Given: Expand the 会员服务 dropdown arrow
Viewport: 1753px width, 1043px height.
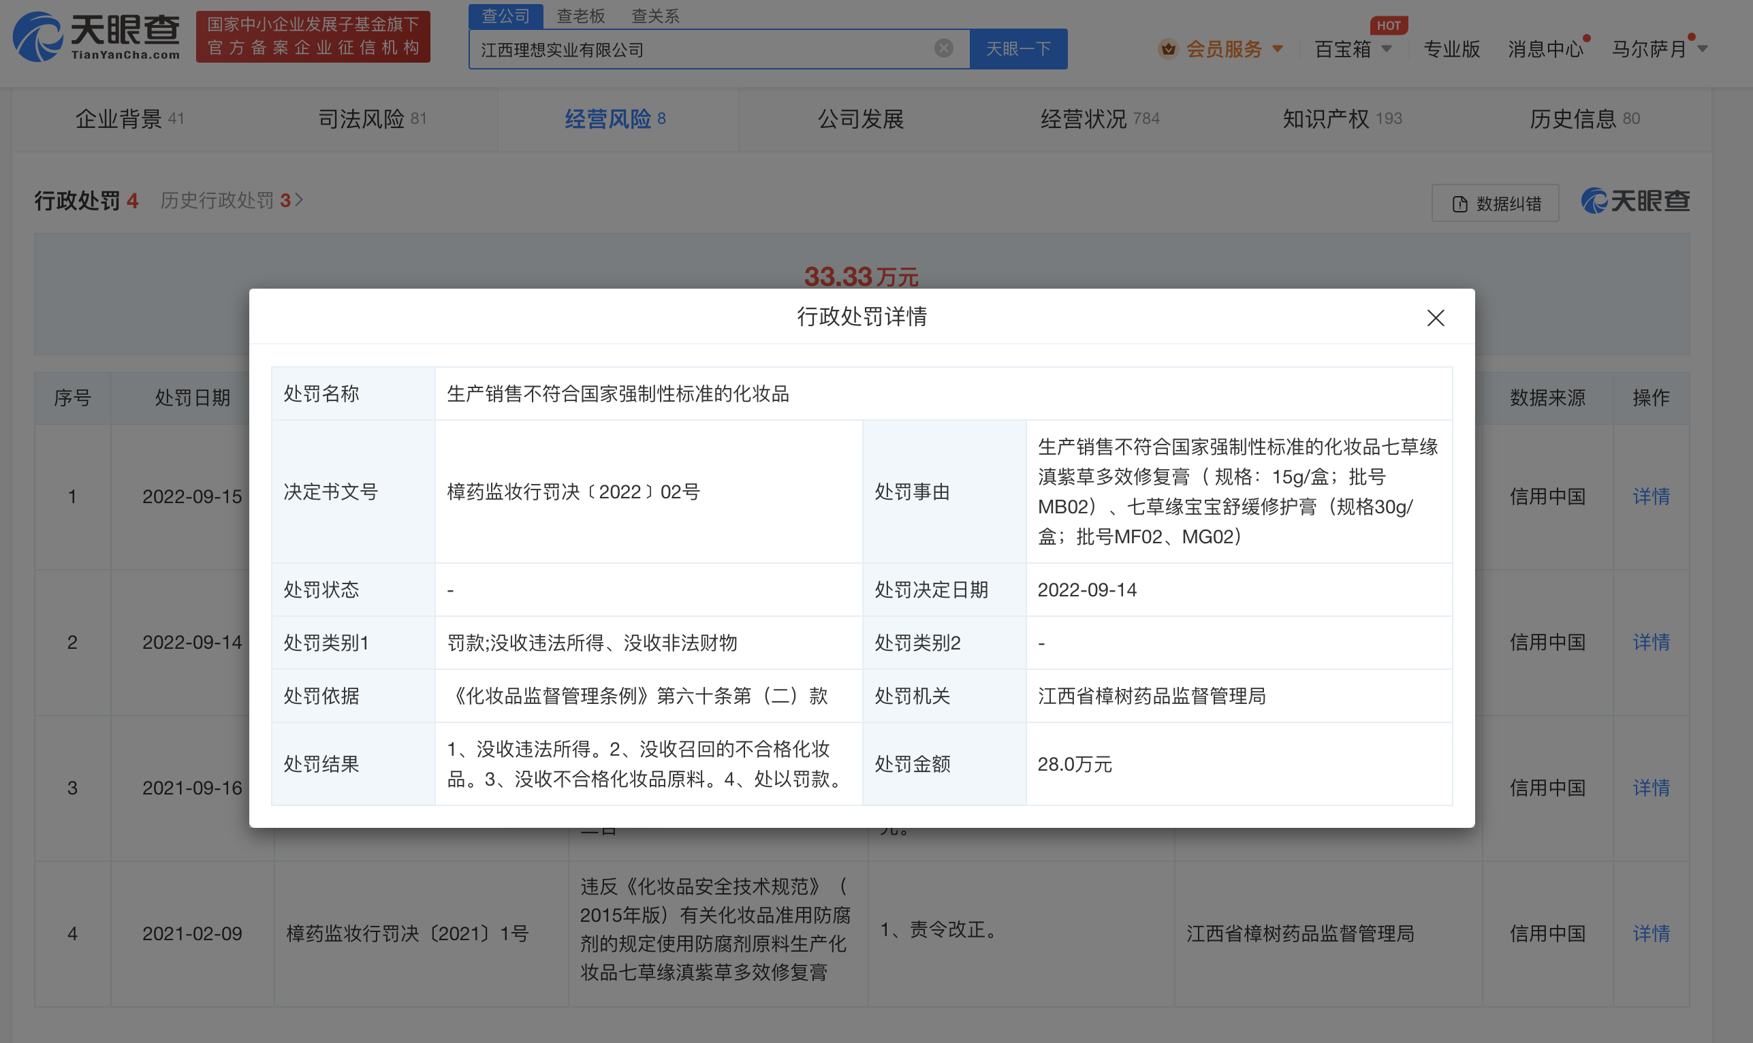Looking at the screenshot, I should tap(1278, 48).
